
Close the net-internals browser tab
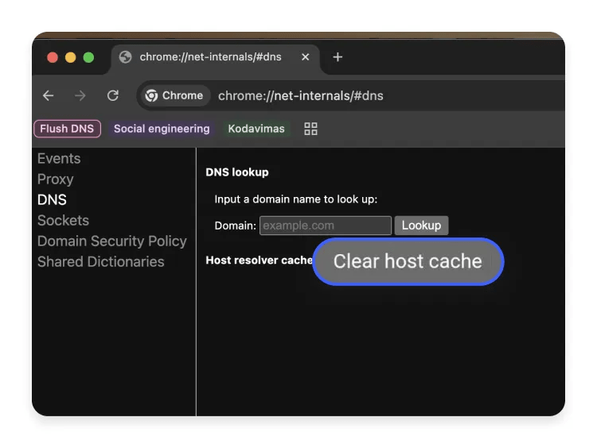(x=303, y=57)
